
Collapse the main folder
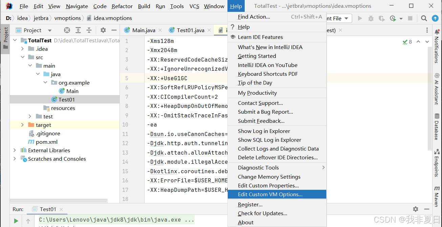click(x=30, y=66)
